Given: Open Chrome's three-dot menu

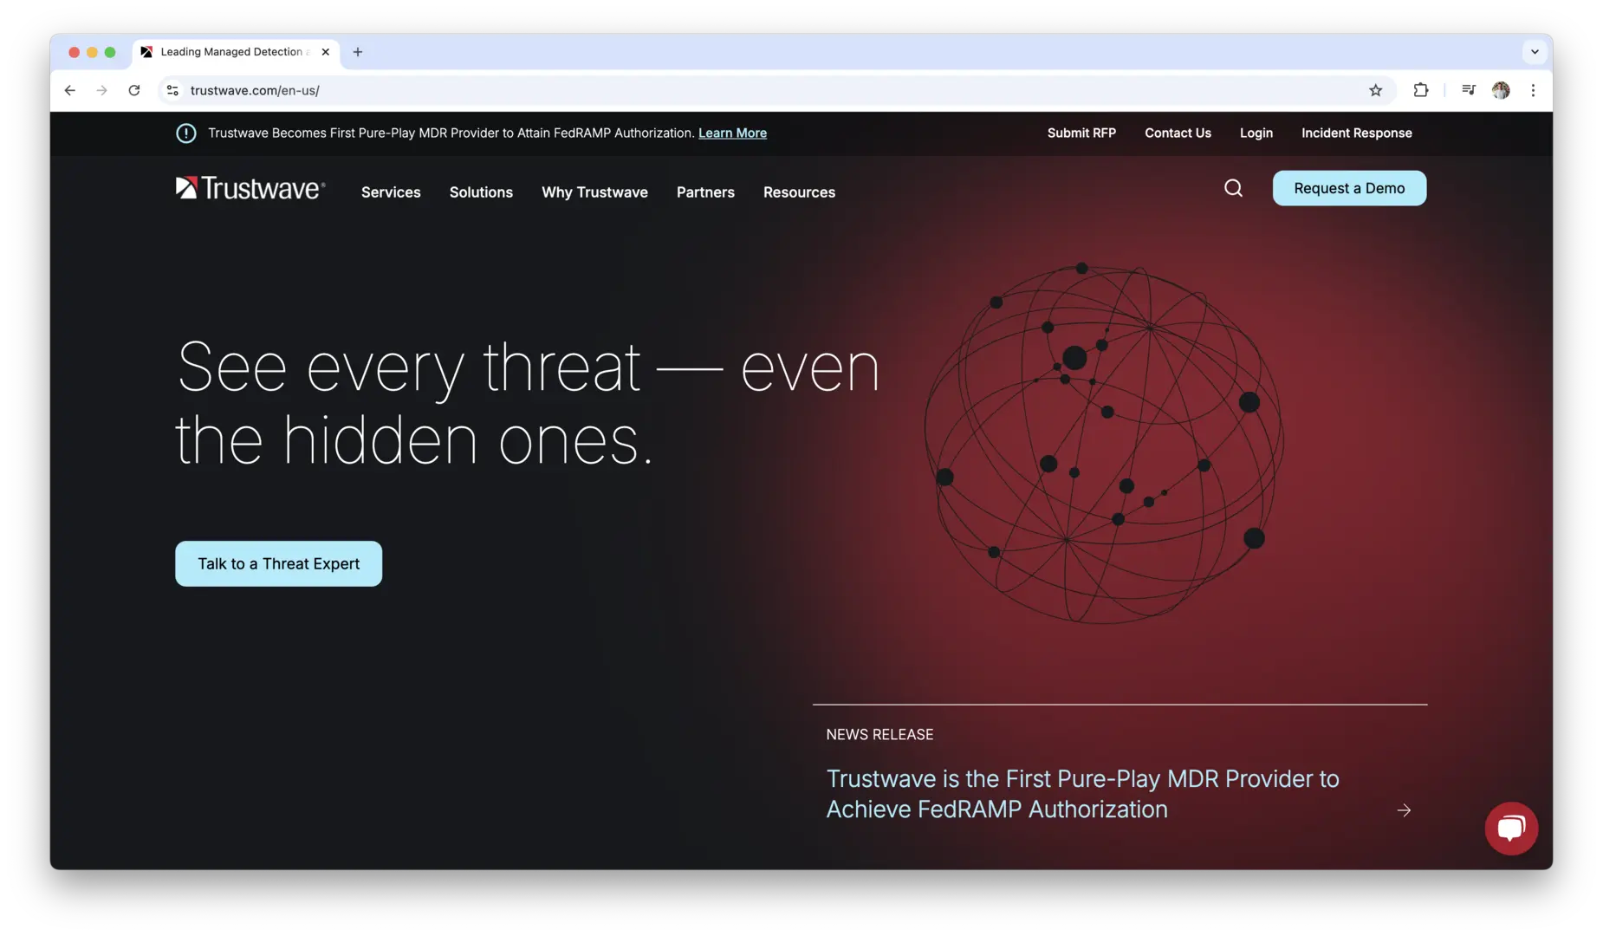Looking at the screenshot, I should [x=1533, y=90].
